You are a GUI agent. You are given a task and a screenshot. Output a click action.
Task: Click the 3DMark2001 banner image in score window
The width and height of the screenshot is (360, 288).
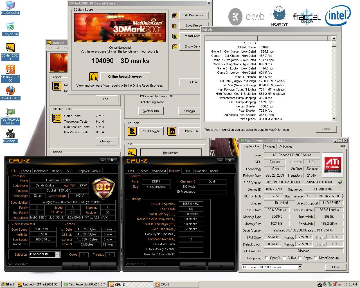120,28
